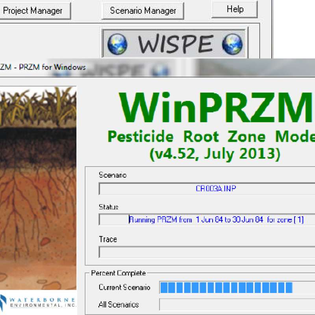Click the 'Scenario' field label
The height and width of the screenshot is (315, 315).
pyautogui.click(x=113, y=175)
